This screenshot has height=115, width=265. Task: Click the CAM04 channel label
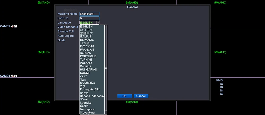[x=5, y=76]
